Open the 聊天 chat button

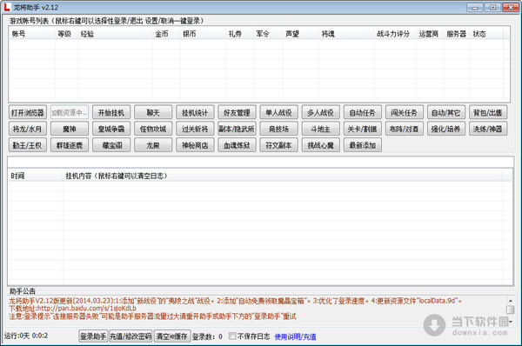153,112
